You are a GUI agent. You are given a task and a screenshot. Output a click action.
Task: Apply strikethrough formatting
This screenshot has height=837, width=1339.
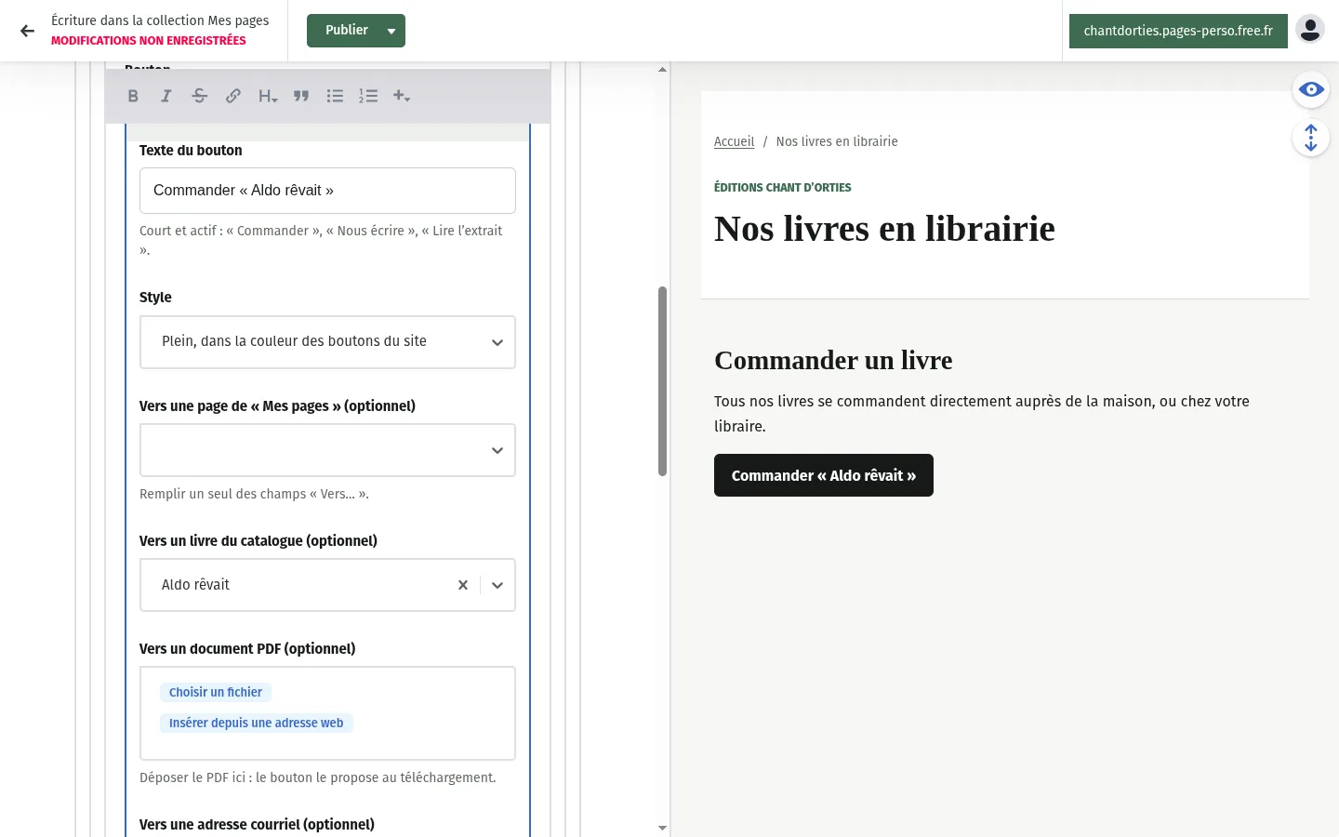click(x=200, y=96)
